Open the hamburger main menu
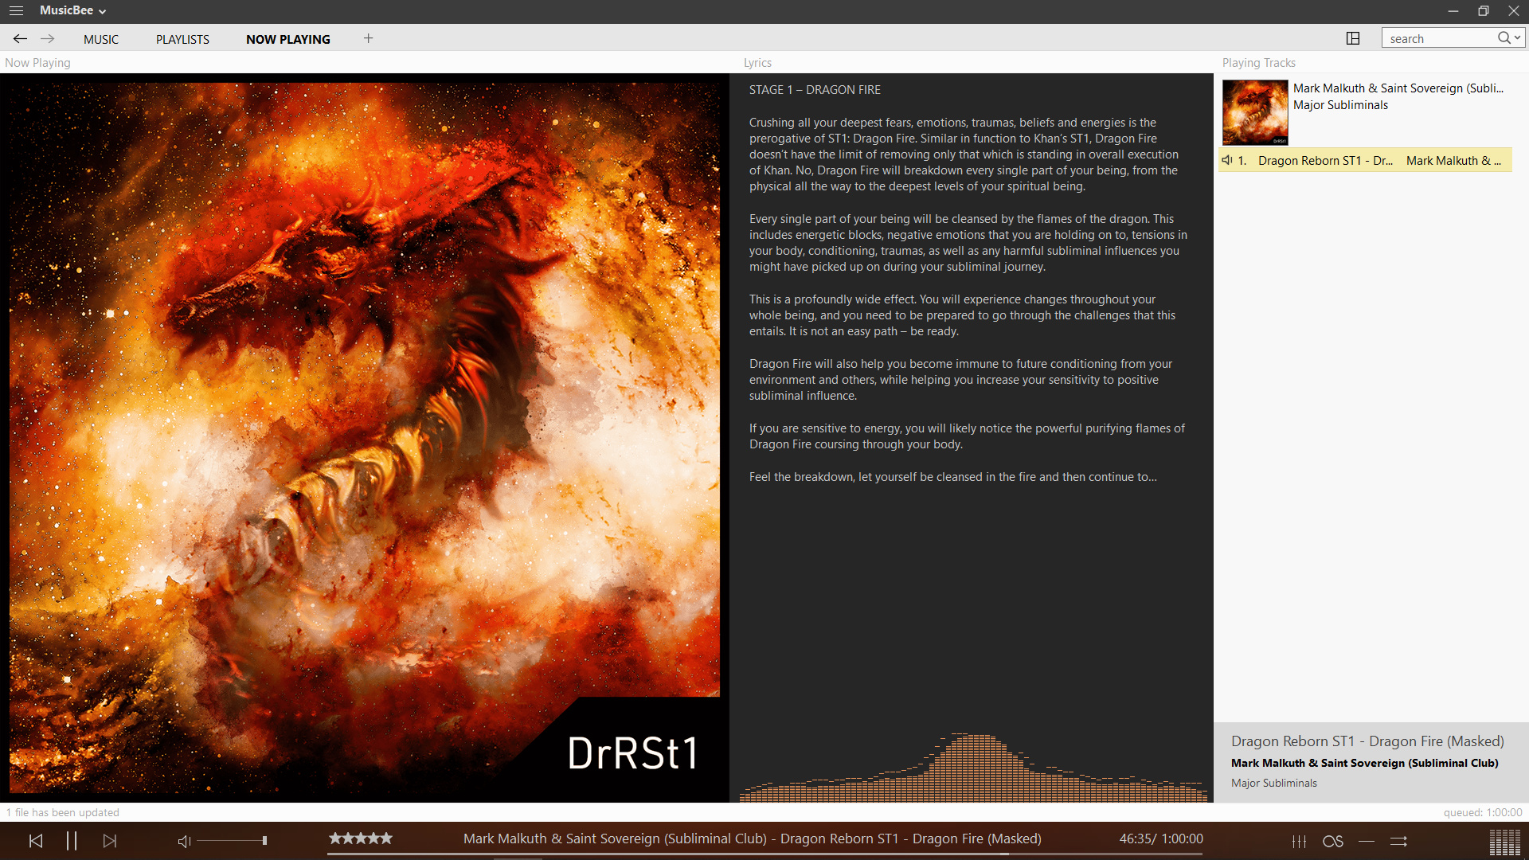The height and width of the screenshot is (860, 1529). click(x=16, y=10)
